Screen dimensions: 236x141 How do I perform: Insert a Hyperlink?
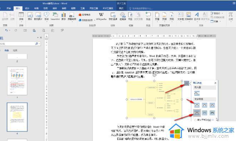(123, 16)
